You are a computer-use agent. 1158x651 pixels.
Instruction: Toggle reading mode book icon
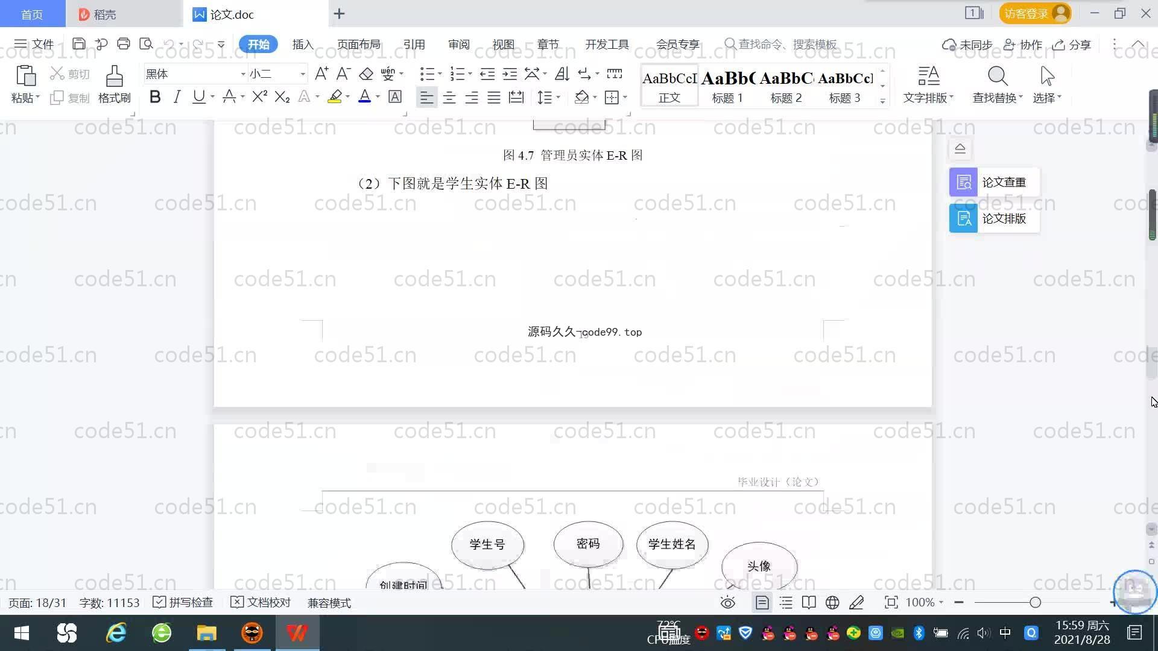pos(809,602)
